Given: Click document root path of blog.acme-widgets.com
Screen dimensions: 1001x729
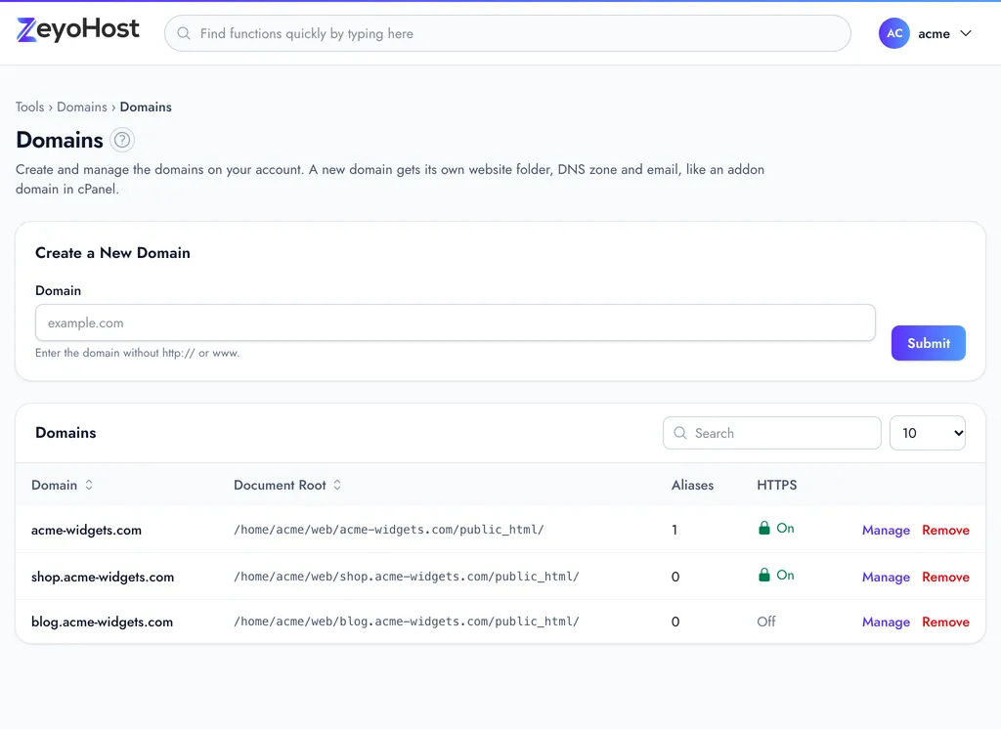Looking at the screenshot, I should click(x=407, y=622).
